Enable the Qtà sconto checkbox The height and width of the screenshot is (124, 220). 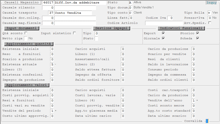tap(26, 33)
